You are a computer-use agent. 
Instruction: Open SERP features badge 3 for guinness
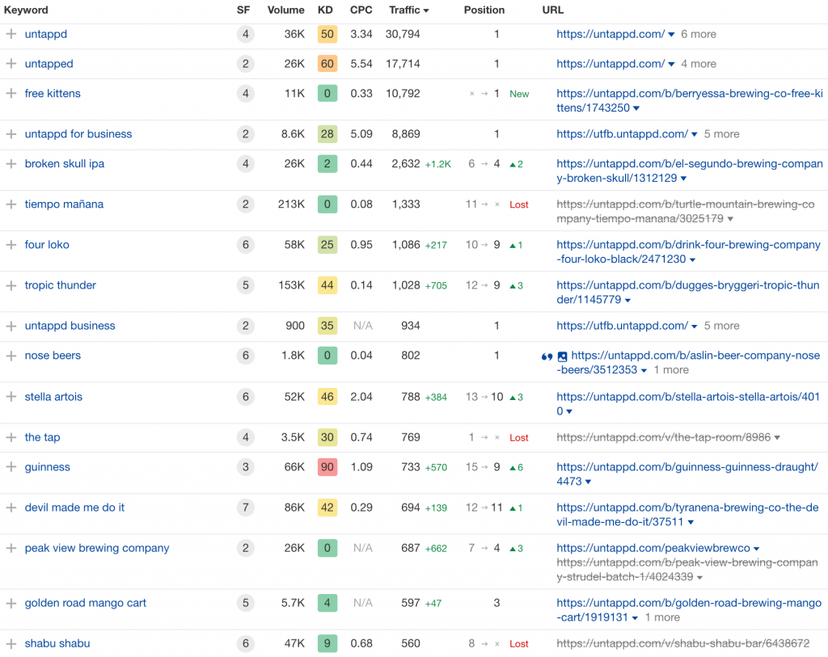click(246, 467)
